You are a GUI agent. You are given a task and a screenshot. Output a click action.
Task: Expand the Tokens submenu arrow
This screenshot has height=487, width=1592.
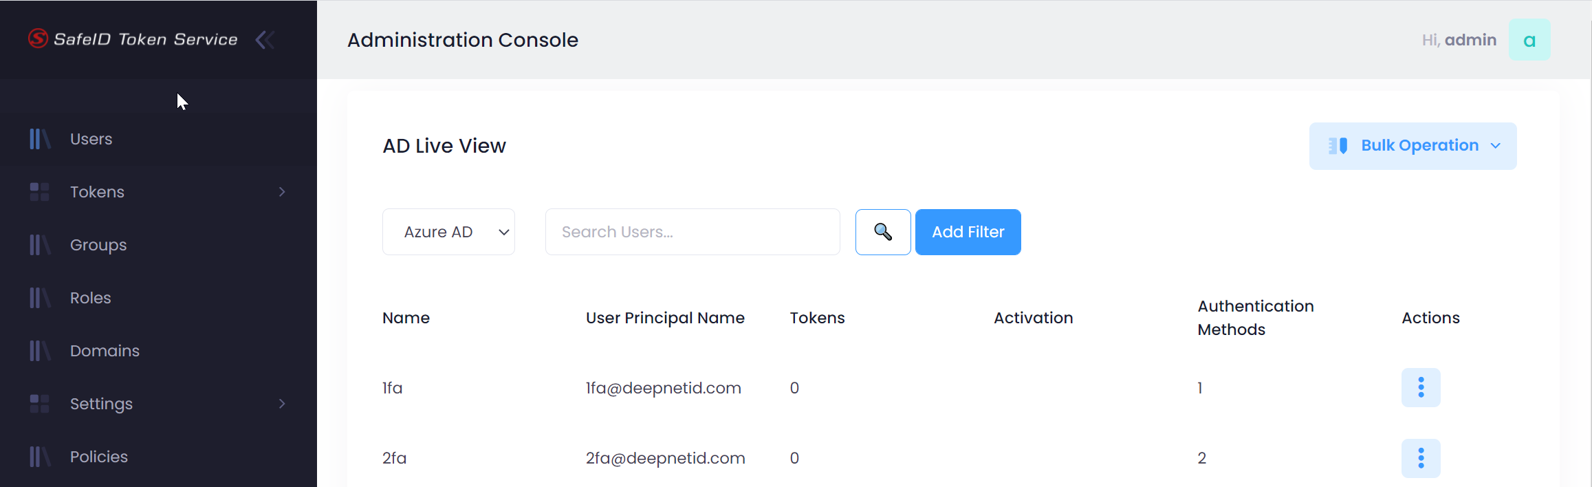point(282,192)
